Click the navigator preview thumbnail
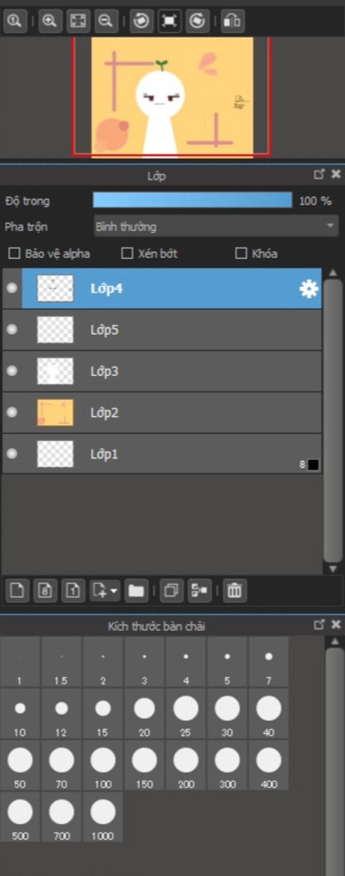345x876 pixels. click(x=172, y=97)
